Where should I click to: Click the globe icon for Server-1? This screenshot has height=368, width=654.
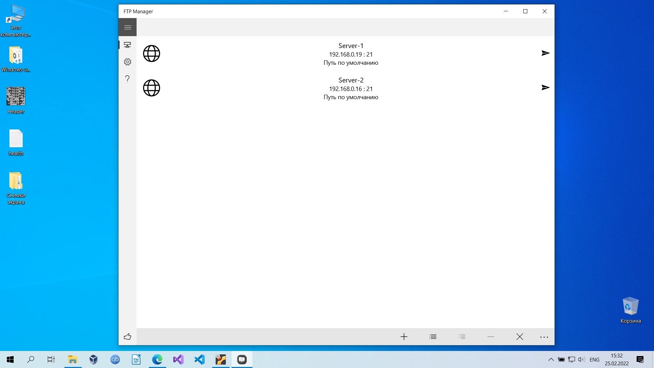[151, 53]
